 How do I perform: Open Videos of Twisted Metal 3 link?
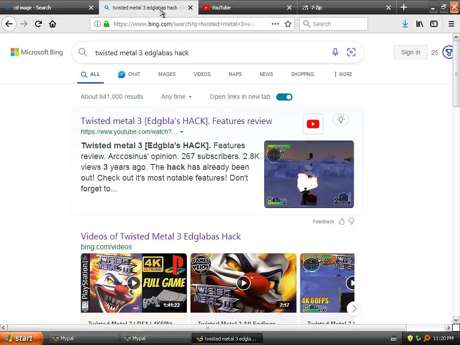(x=161, y=236)
